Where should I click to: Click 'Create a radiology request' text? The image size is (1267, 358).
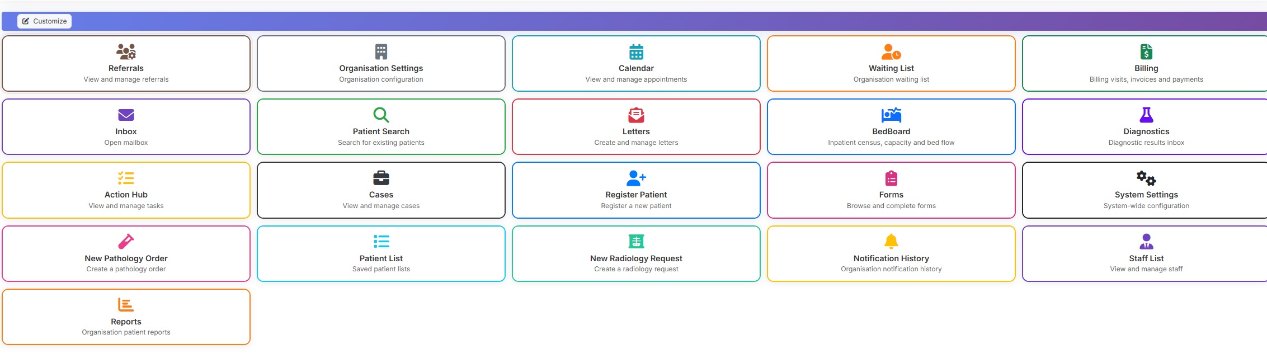coord(636,269)
